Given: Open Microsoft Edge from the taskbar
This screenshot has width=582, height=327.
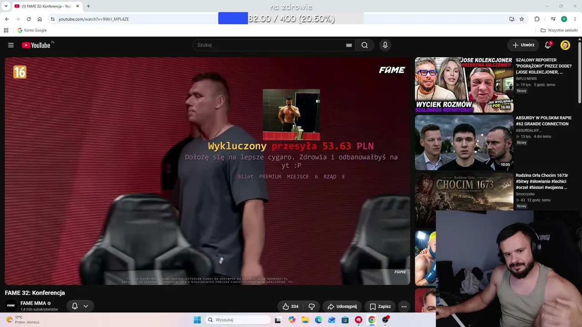Looking at the screenshot, I should 318,320.
